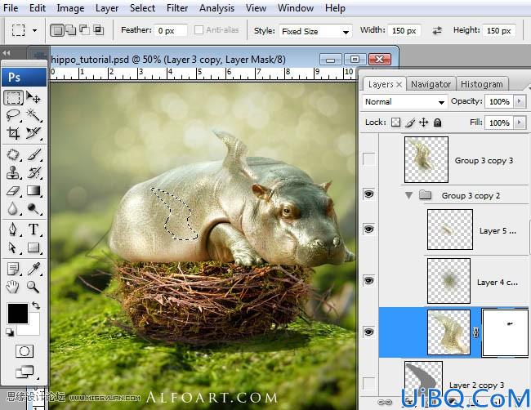Select the Lasso tool

(x=13, y=115)
